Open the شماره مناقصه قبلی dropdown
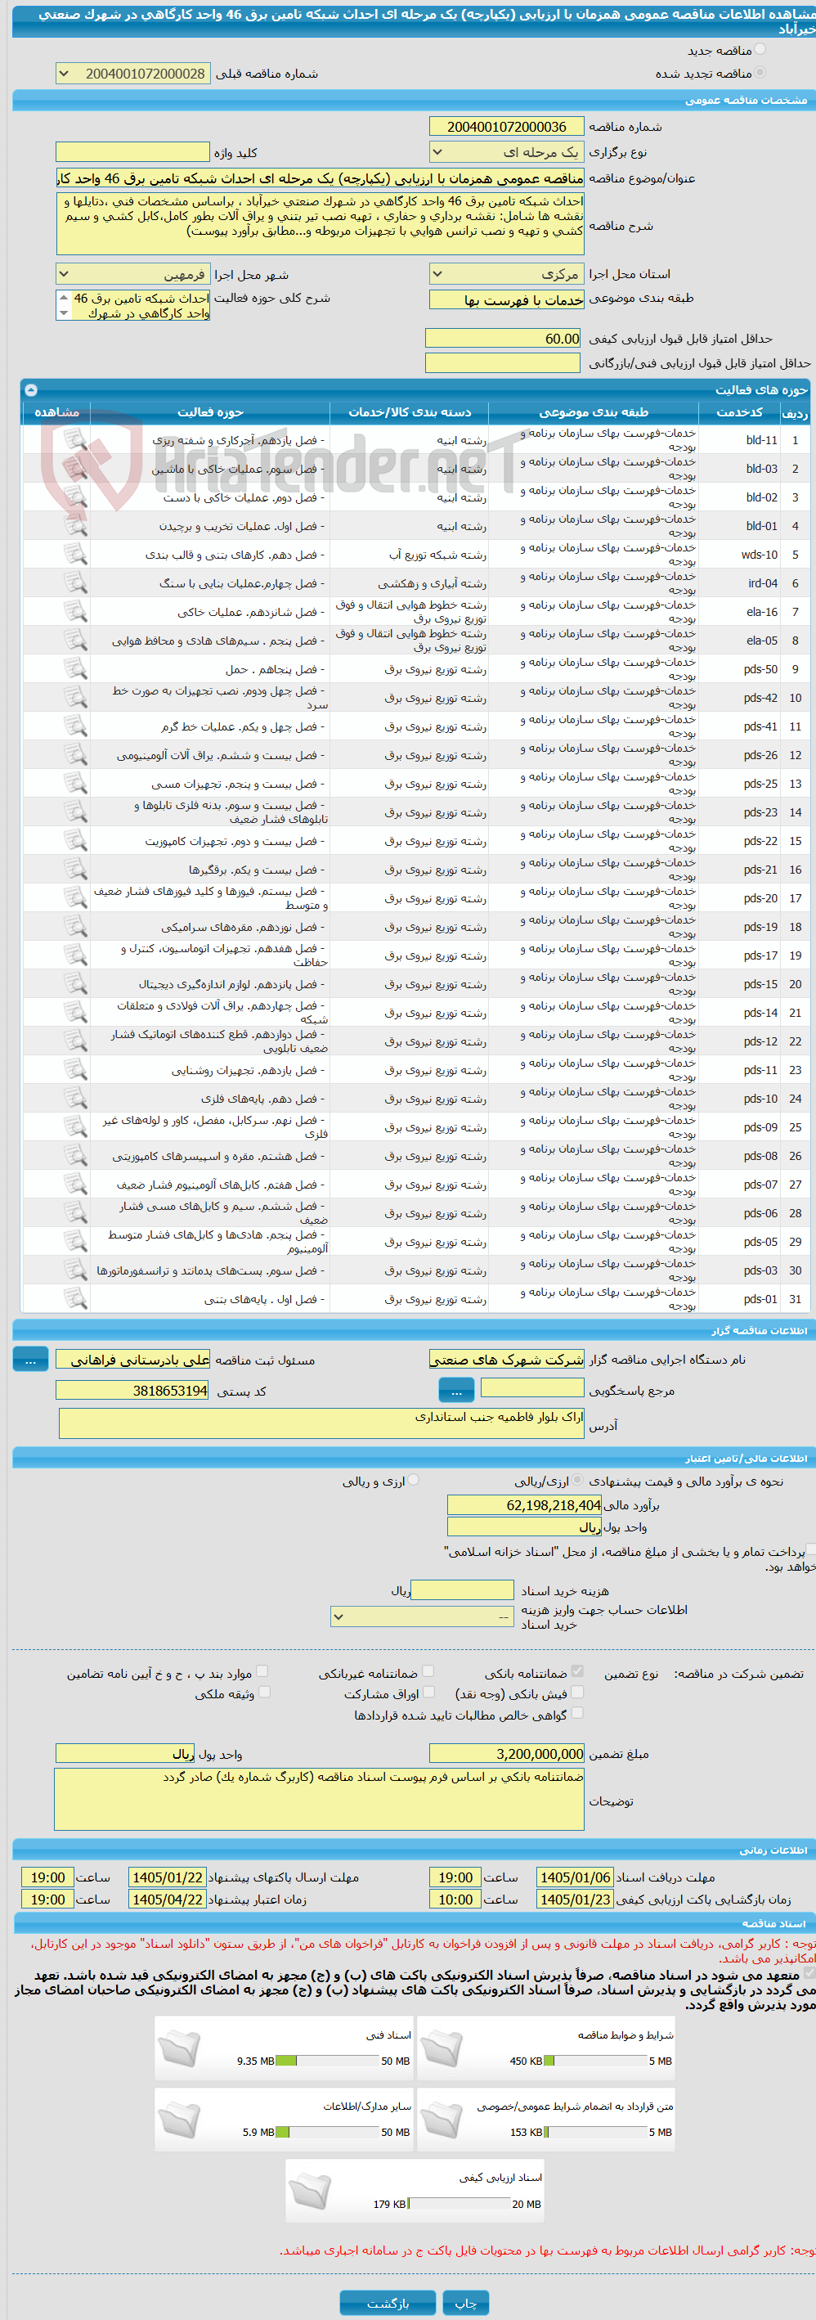This screenshot has height=2320, width=816. (x=133, y=74)
